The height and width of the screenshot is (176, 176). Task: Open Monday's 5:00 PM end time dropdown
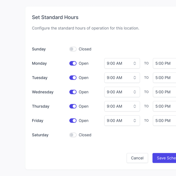(x=164, y=64)
